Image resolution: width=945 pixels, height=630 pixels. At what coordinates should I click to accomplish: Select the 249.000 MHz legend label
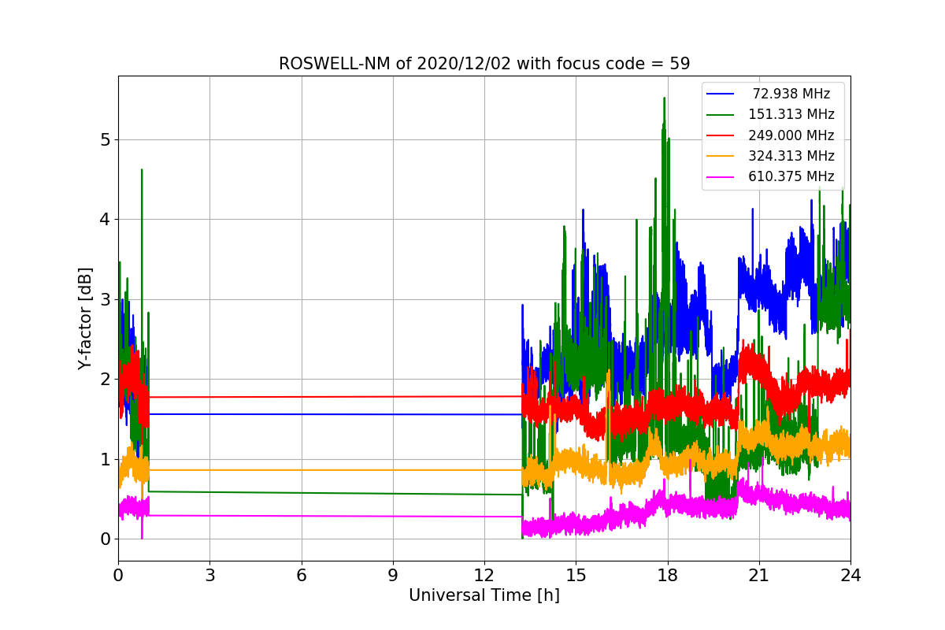coord(791,135)
